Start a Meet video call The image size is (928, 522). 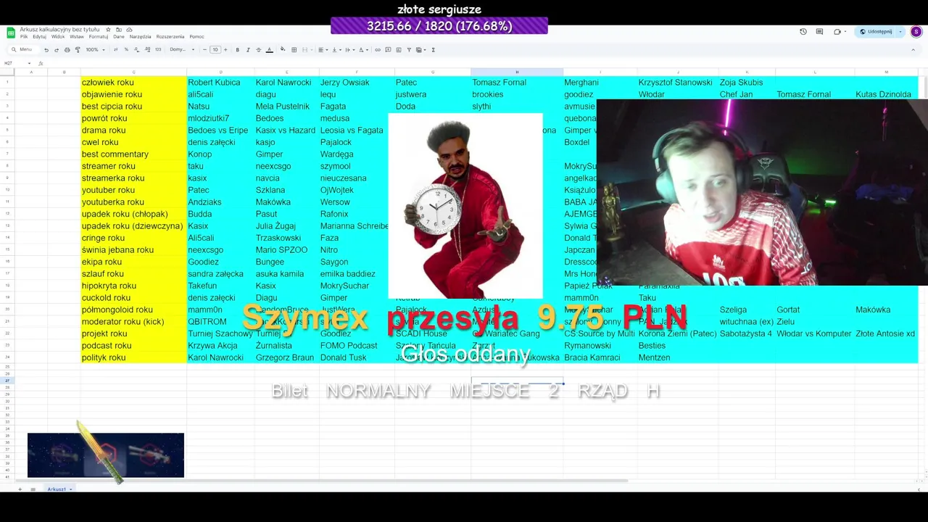point(837,32)
